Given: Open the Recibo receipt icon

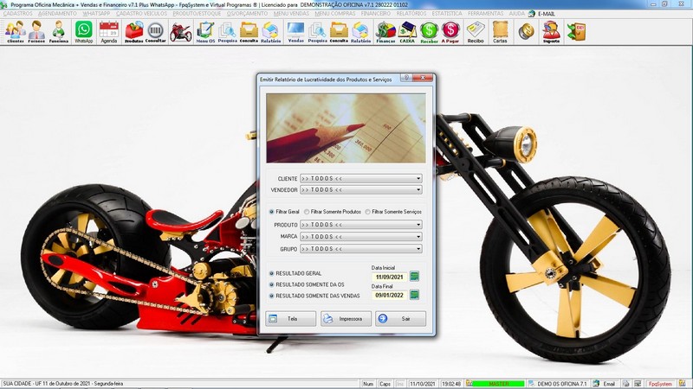Looking at the screenshot, I should (x=476, y=32).
